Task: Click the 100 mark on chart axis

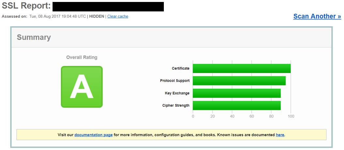Action: [291, 116]
